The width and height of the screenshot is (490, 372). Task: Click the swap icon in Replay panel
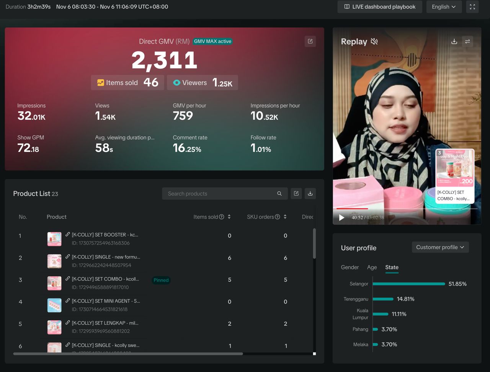[467, 41]
